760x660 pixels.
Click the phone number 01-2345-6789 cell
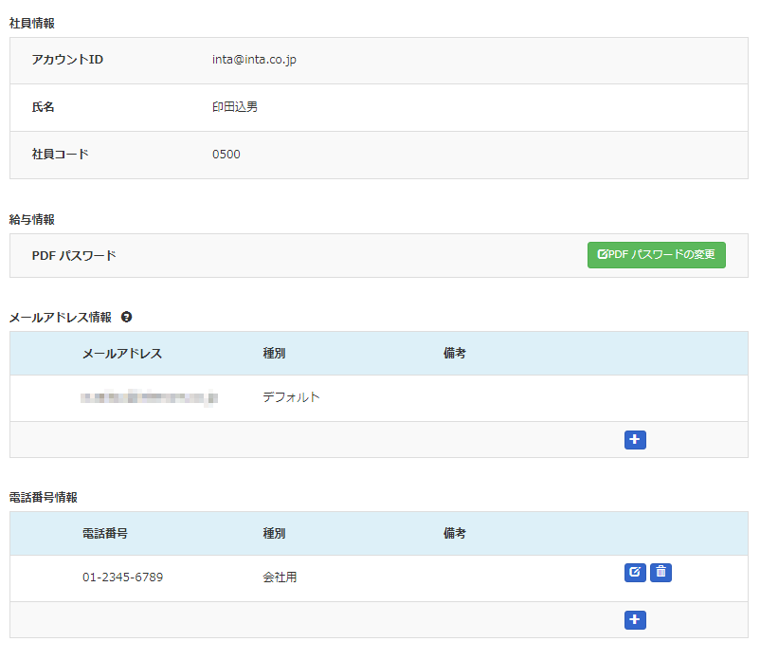coord(122,577)
